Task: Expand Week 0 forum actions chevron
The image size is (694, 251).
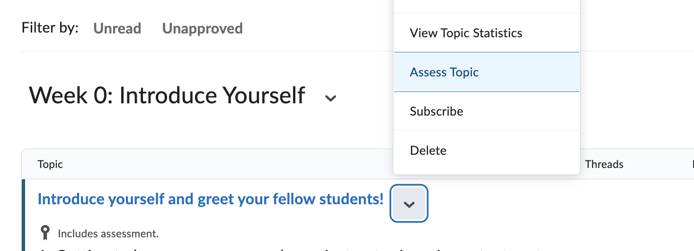Action: click(330, 98)
